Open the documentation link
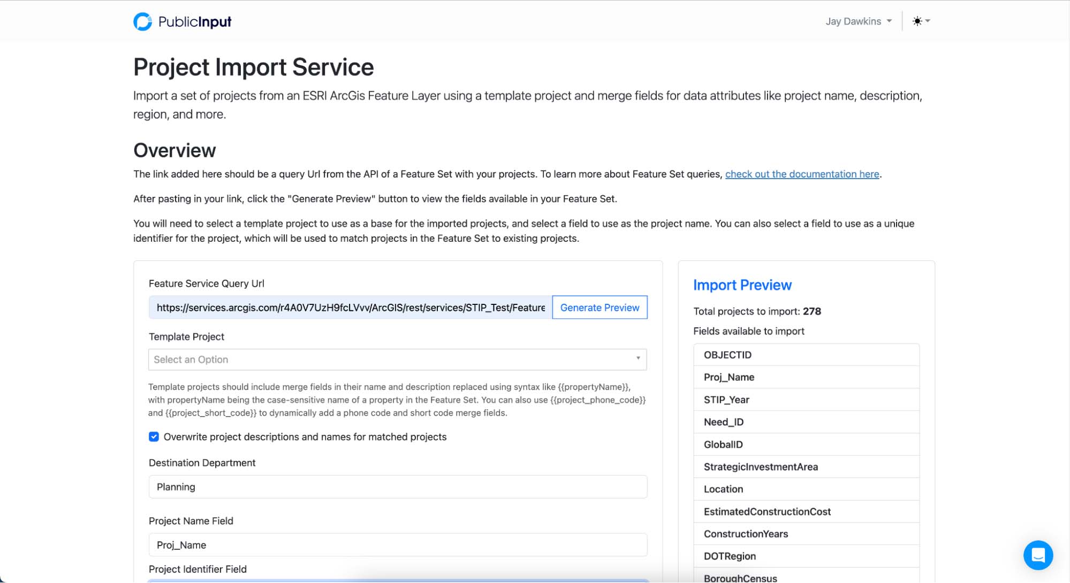Image resolution: width=1070 pixels, height=583 pixels. [x=802, y=174]
